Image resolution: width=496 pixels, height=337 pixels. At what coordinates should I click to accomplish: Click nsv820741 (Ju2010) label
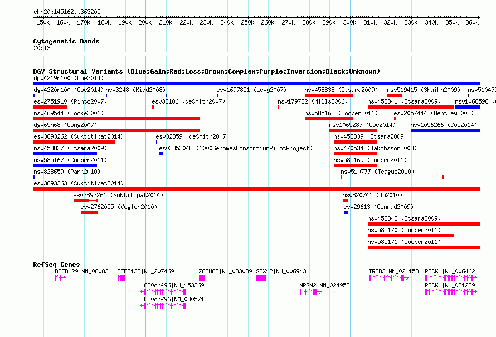372,195
